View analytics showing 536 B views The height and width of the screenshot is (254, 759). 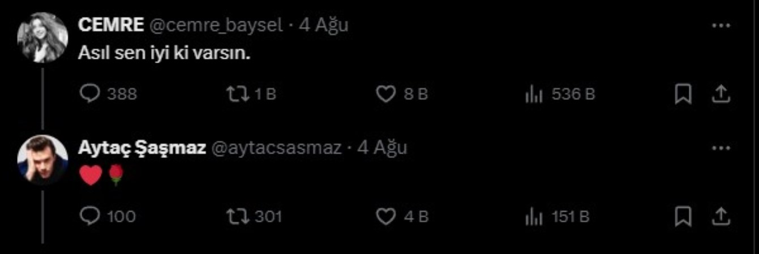point(559,94)
